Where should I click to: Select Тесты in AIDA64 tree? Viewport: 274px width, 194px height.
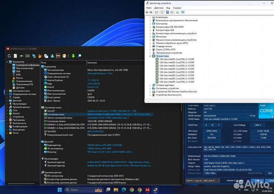(15, 133)
